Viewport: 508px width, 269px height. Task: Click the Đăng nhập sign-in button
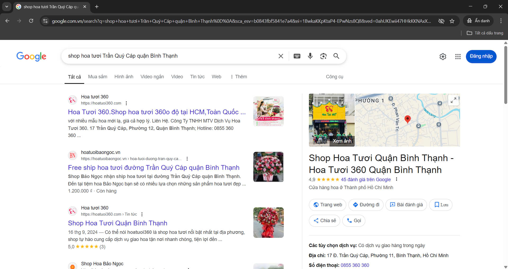coord(481,56)
